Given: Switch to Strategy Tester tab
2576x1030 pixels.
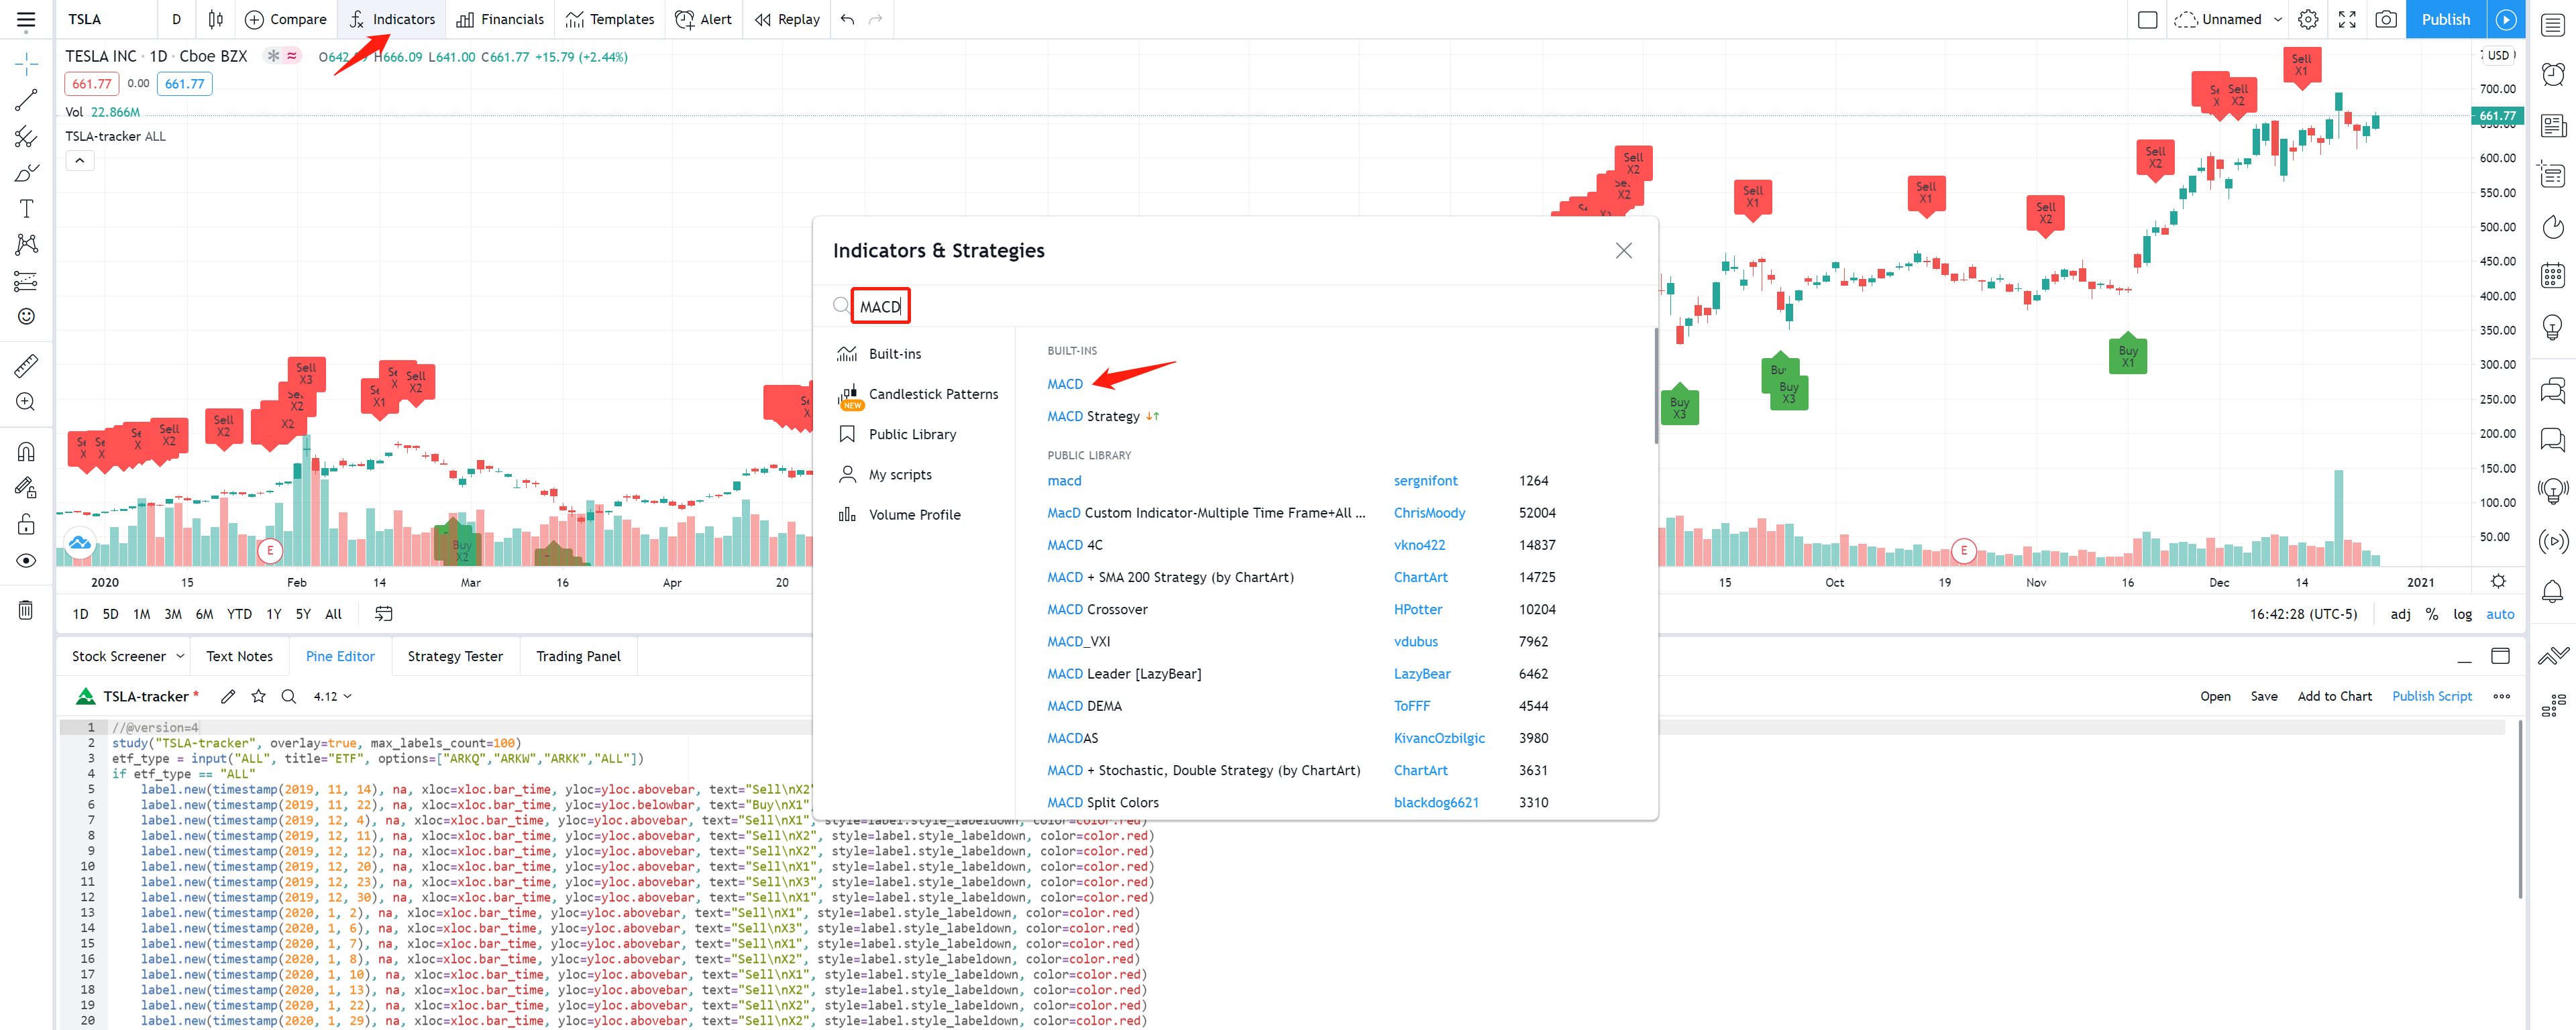Looking at the screenshot, I should tap(455, 656).
